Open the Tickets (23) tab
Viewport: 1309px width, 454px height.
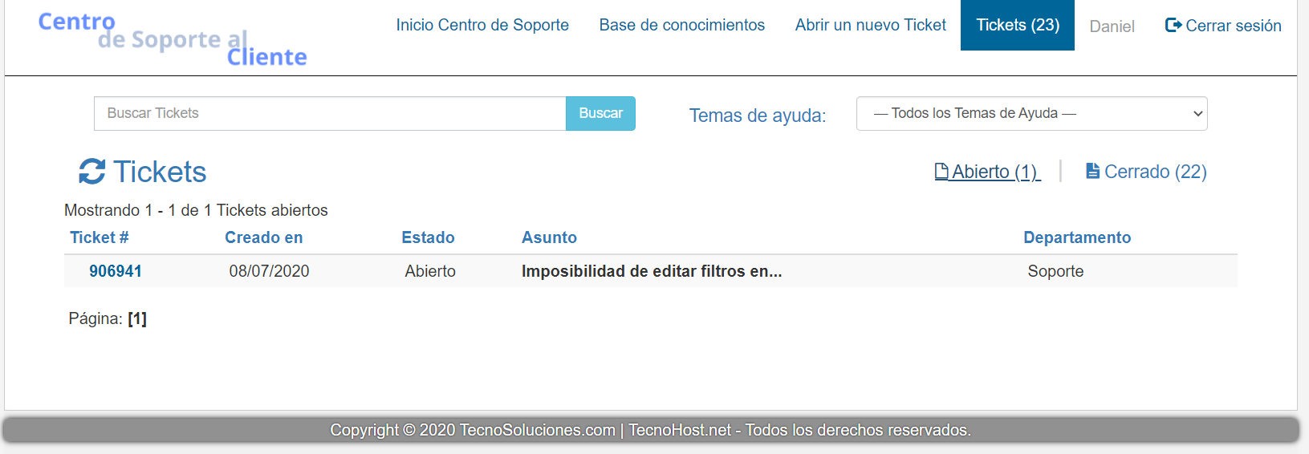(x=1017, y=26)
